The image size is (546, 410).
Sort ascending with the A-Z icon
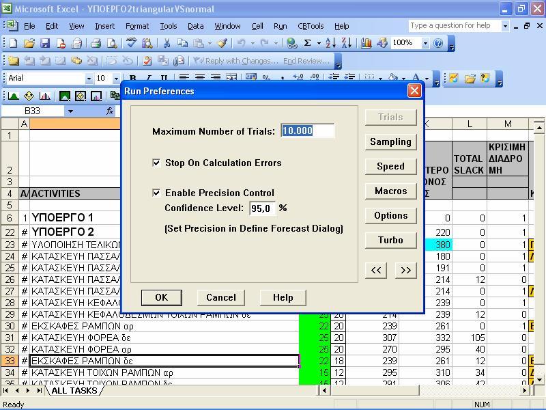330,43
